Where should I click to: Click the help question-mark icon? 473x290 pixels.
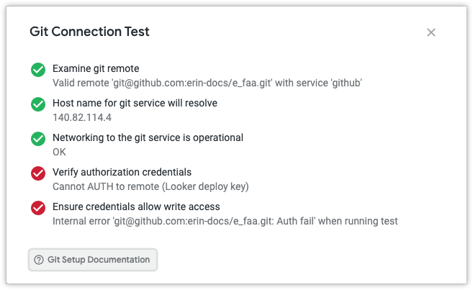[39, 260]
